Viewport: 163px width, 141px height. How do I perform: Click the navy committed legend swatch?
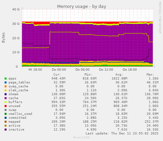click(x=6, y=118)
